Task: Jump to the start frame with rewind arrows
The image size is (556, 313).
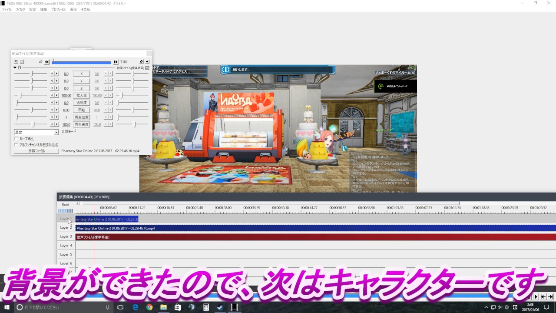Action: point(47,62)
